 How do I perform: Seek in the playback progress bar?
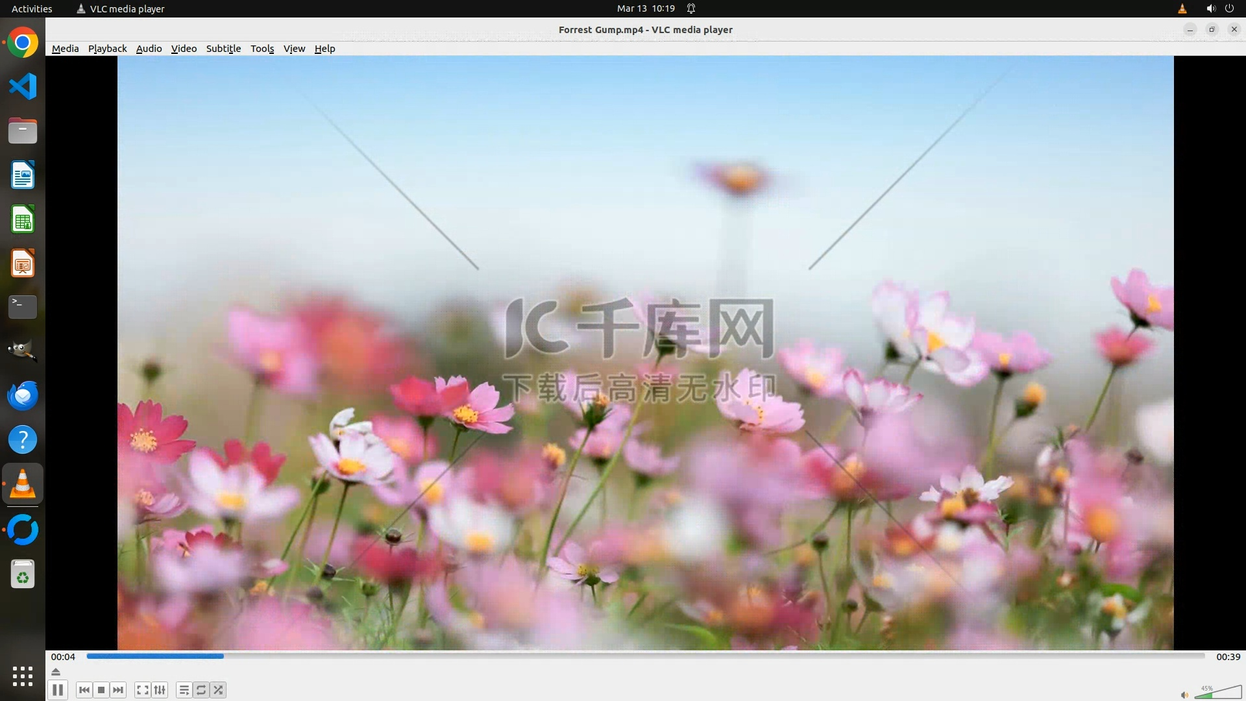click(645, 656)
